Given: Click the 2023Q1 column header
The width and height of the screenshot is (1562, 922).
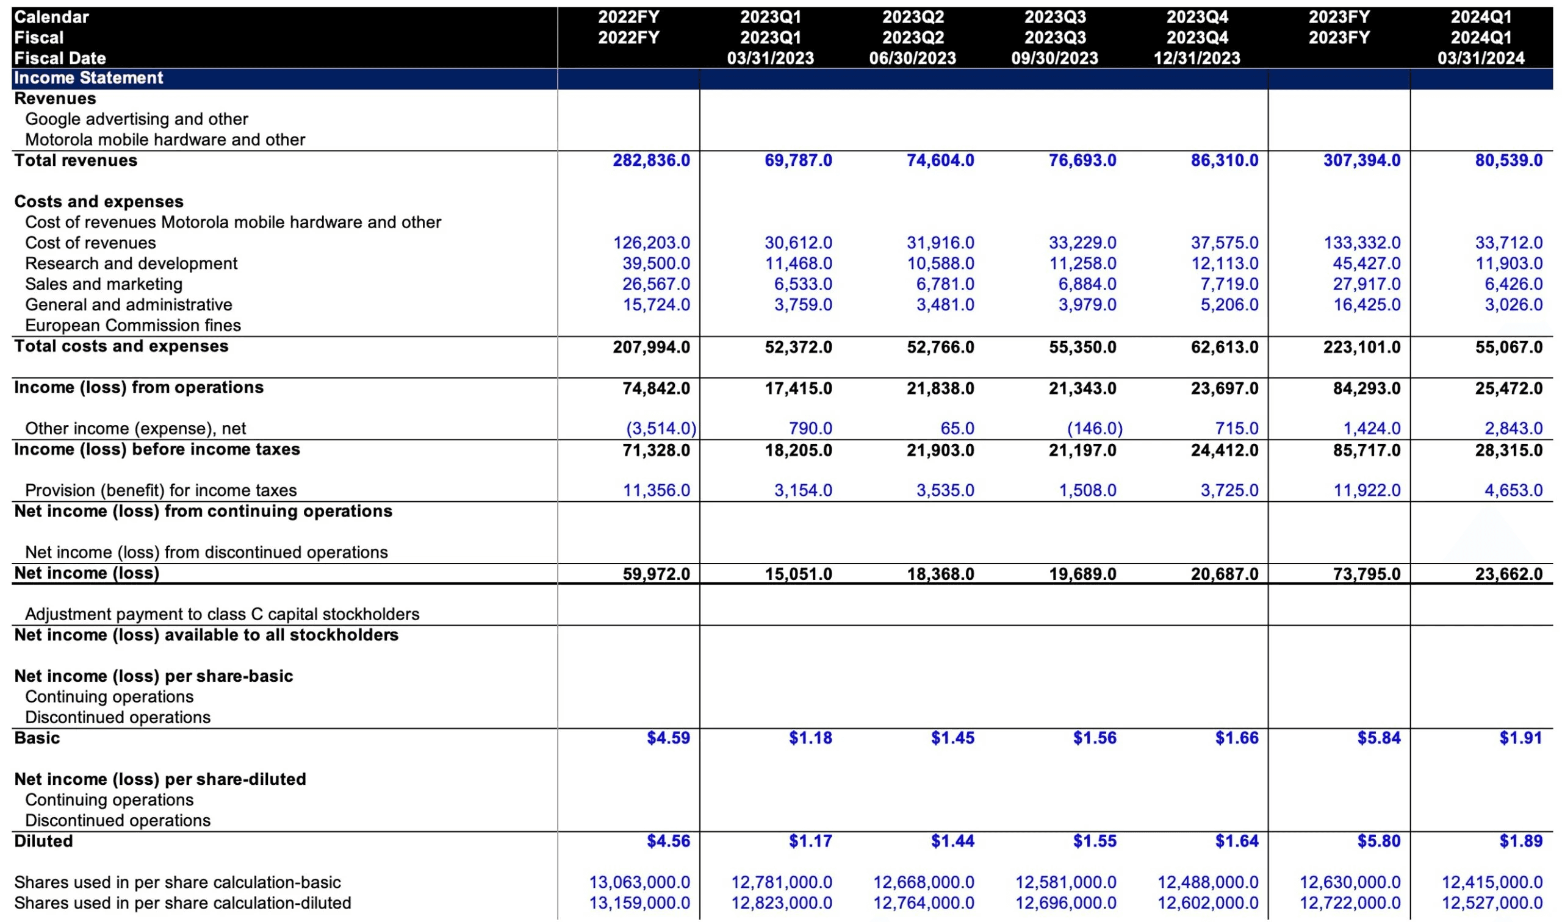Looking at the screenshot, I should (769, 17).
